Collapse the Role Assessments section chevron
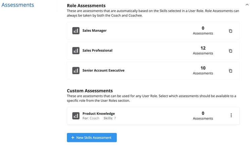The image size is (252, 147). tap(247, 5)
